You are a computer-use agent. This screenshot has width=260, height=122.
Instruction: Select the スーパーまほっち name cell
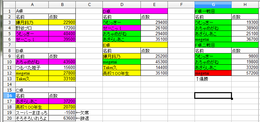click(x=32, y=112)
